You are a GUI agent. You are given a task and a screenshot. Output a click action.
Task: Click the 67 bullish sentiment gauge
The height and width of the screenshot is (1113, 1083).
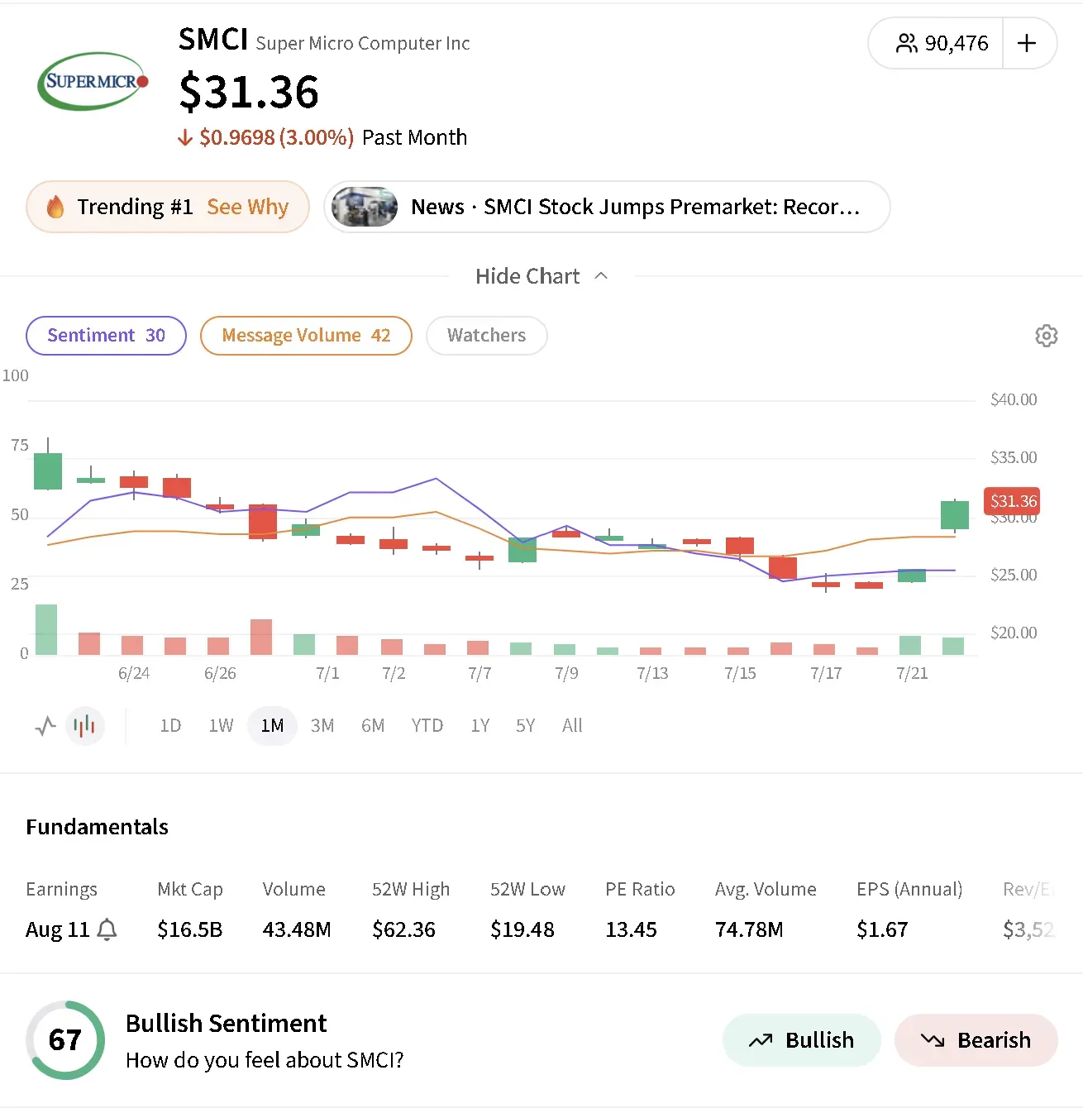click(x=65, y=1040)
